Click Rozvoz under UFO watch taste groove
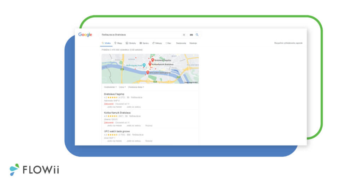 point(149,141)
